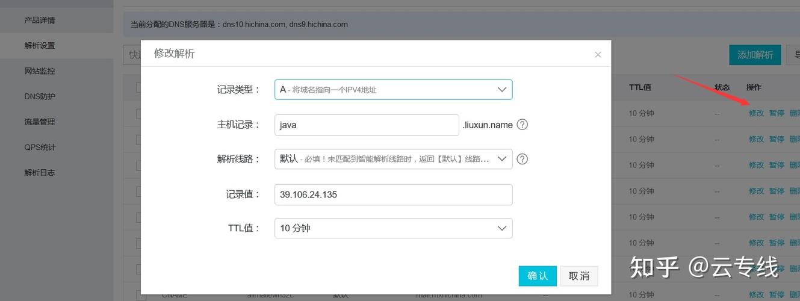Click the 添加解析 button
The width and height of the screenshot is (800, 301).
755,55
